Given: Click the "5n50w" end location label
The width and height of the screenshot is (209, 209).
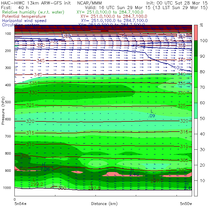Looking at the screenshot, I should 186,204.
